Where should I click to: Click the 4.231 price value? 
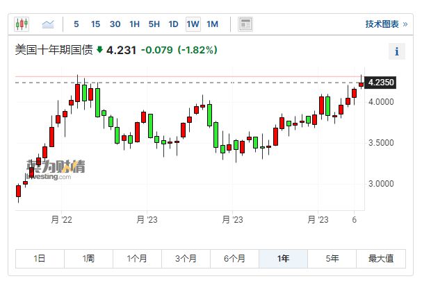tap(121, 50)
